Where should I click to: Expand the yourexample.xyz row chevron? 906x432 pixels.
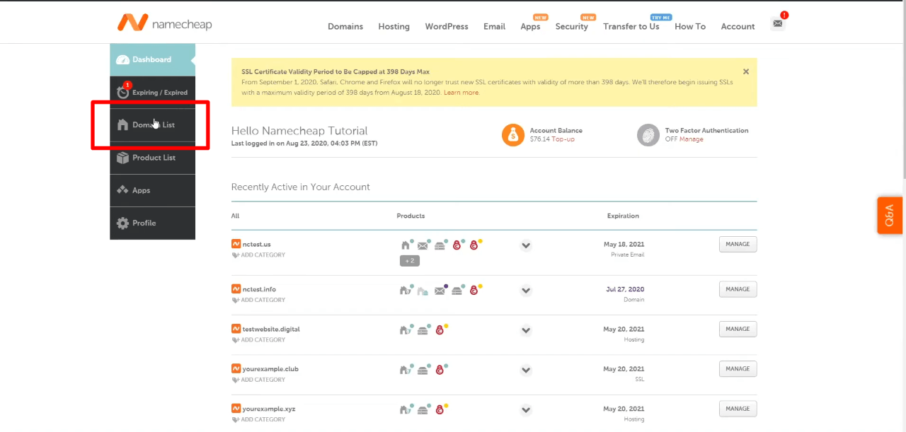click(526, 409)
